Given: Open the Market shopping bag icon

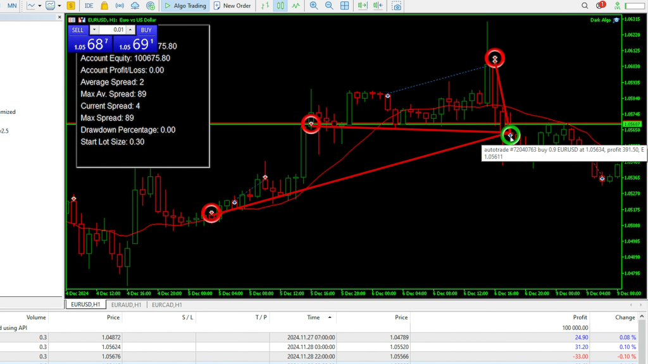Looking at the screenshot, I should 104,6.
